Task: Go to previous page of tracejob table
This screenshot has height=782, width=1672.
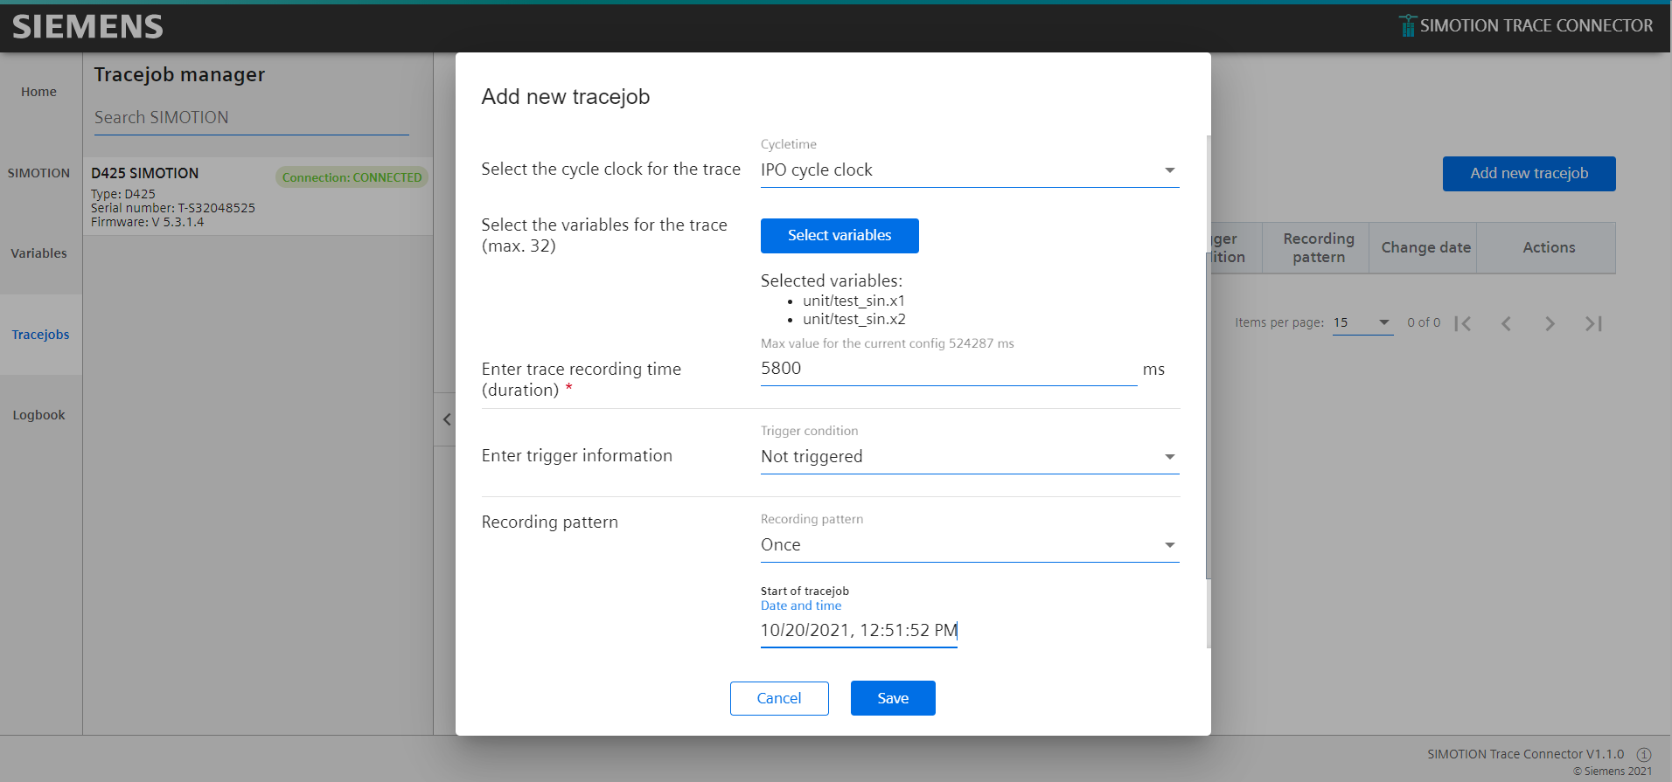Action: (1506, 323)
